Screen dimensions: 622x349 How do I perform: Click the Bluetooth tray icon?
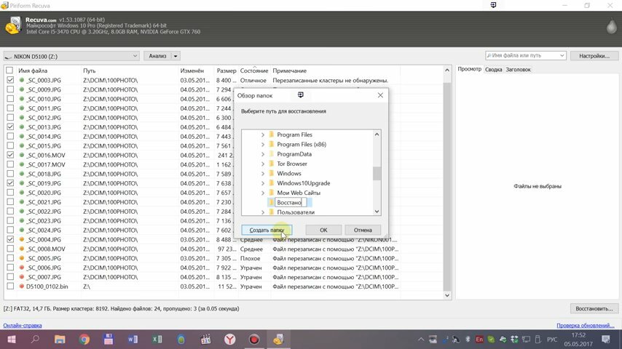[468, 340]
